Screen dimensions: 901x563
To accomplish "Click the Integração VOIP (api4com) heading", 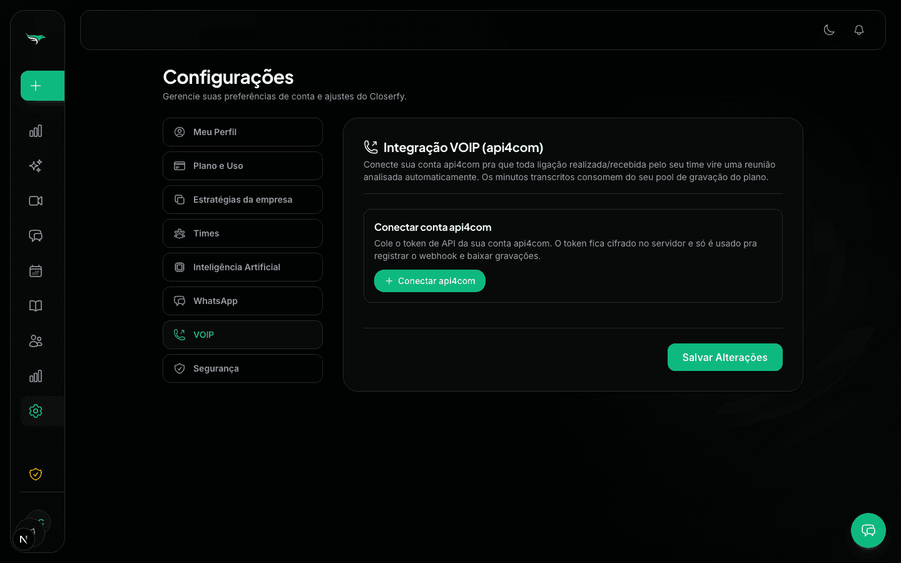I will point(463,148).
